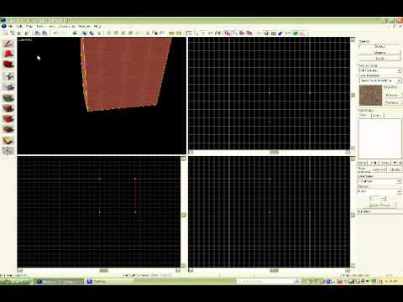Screen dimensions: 403x302
Task: Open the Edit menu
Action: tap(19, 26)
